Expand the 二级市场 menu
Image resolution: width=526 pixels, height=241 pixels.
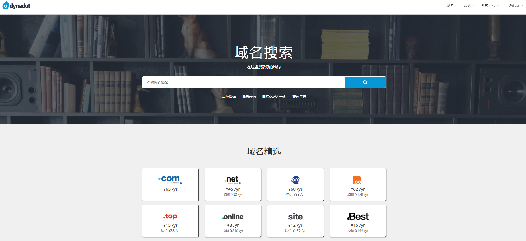tap(514, 6)
